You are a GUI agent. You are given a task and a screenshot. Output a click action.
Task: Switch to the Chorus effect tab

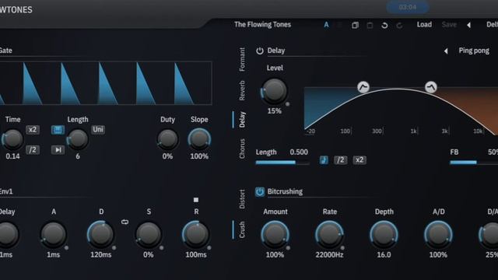pos(242,149)
